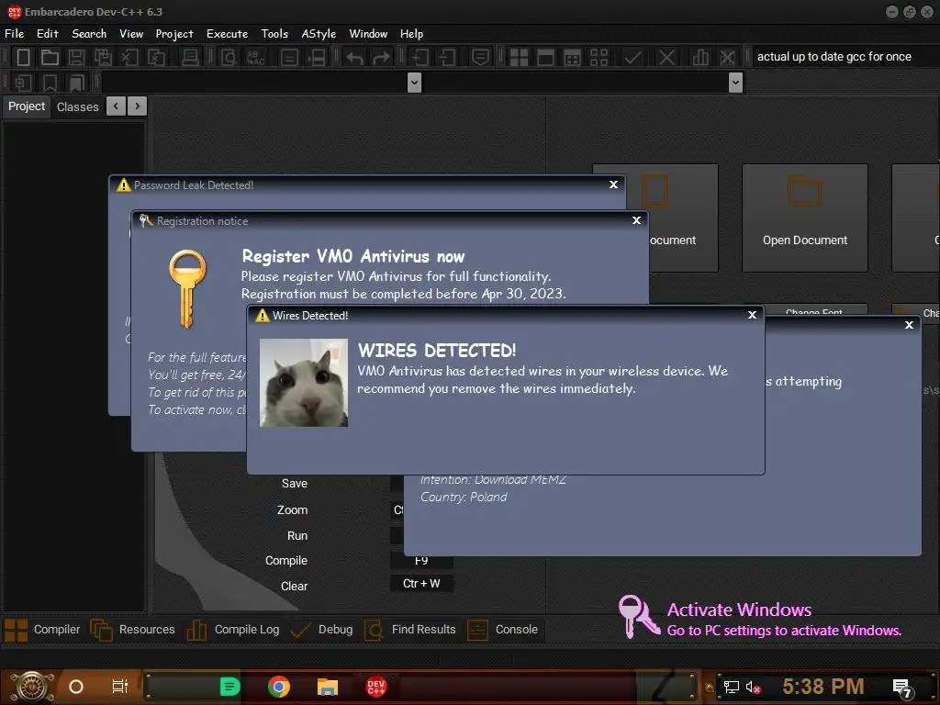This screenshot has width=940, height=705.
Task: Open the Tools menu
Action: coord(274,34)
